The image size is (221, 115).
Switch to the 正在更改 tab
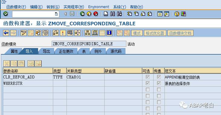[66, 51]
